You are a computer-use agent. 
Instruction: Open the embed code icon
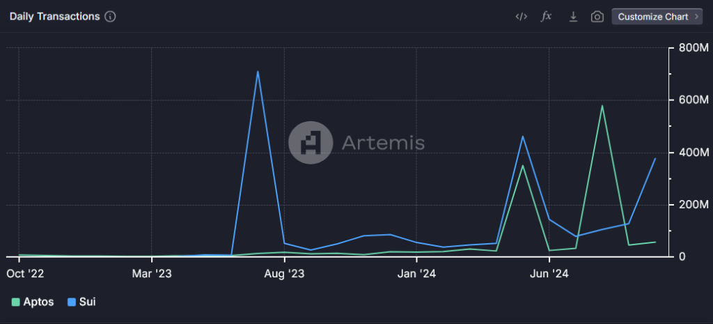click(x=521, y=17)
